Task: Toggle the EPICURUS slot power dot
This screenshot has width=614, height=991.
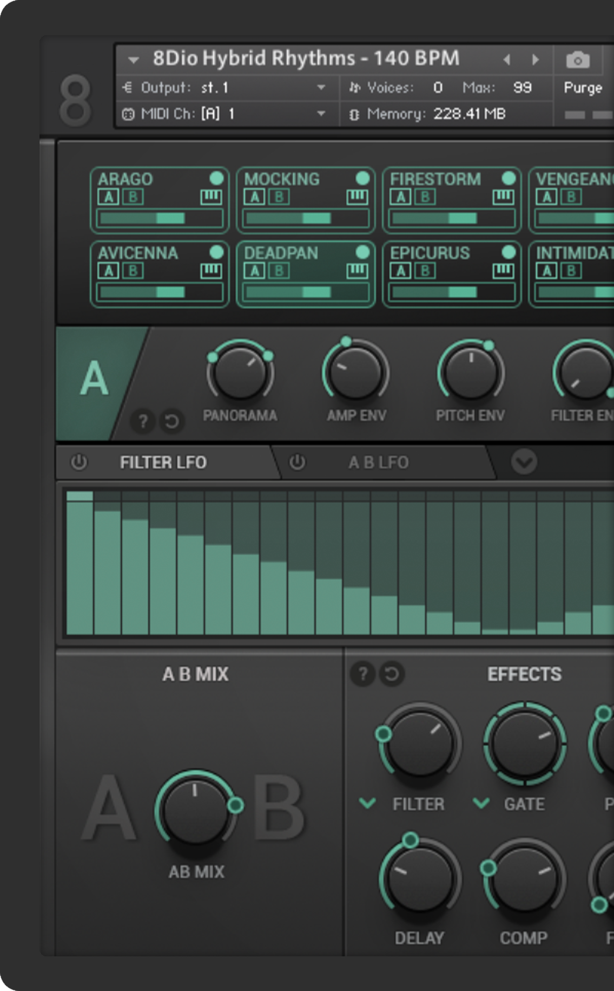Action: (509, 252)
